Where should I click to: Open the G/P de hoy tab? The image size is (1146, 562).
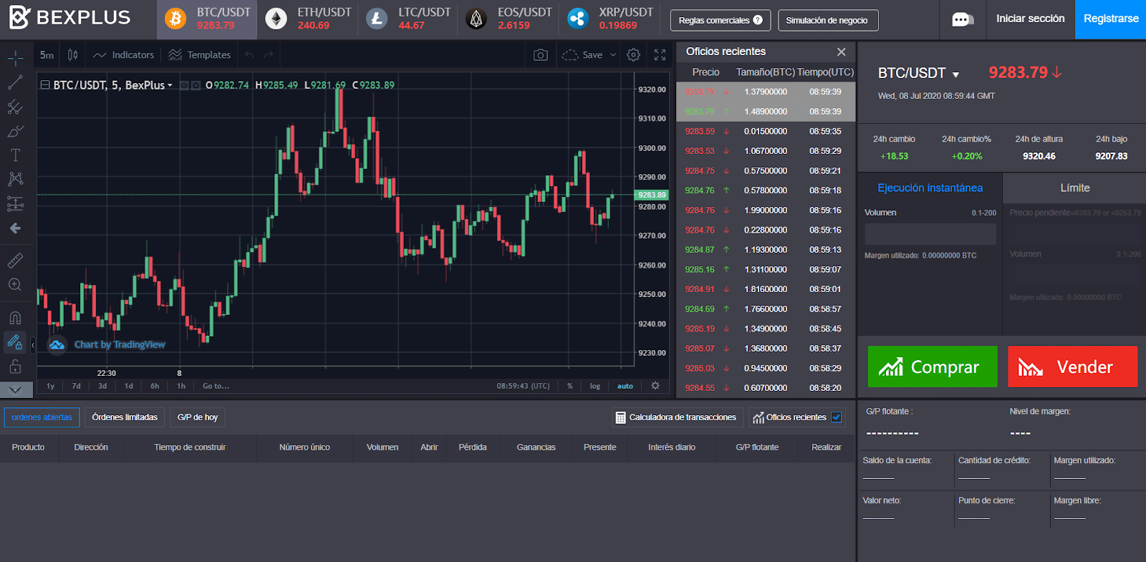tap(198, 417)
